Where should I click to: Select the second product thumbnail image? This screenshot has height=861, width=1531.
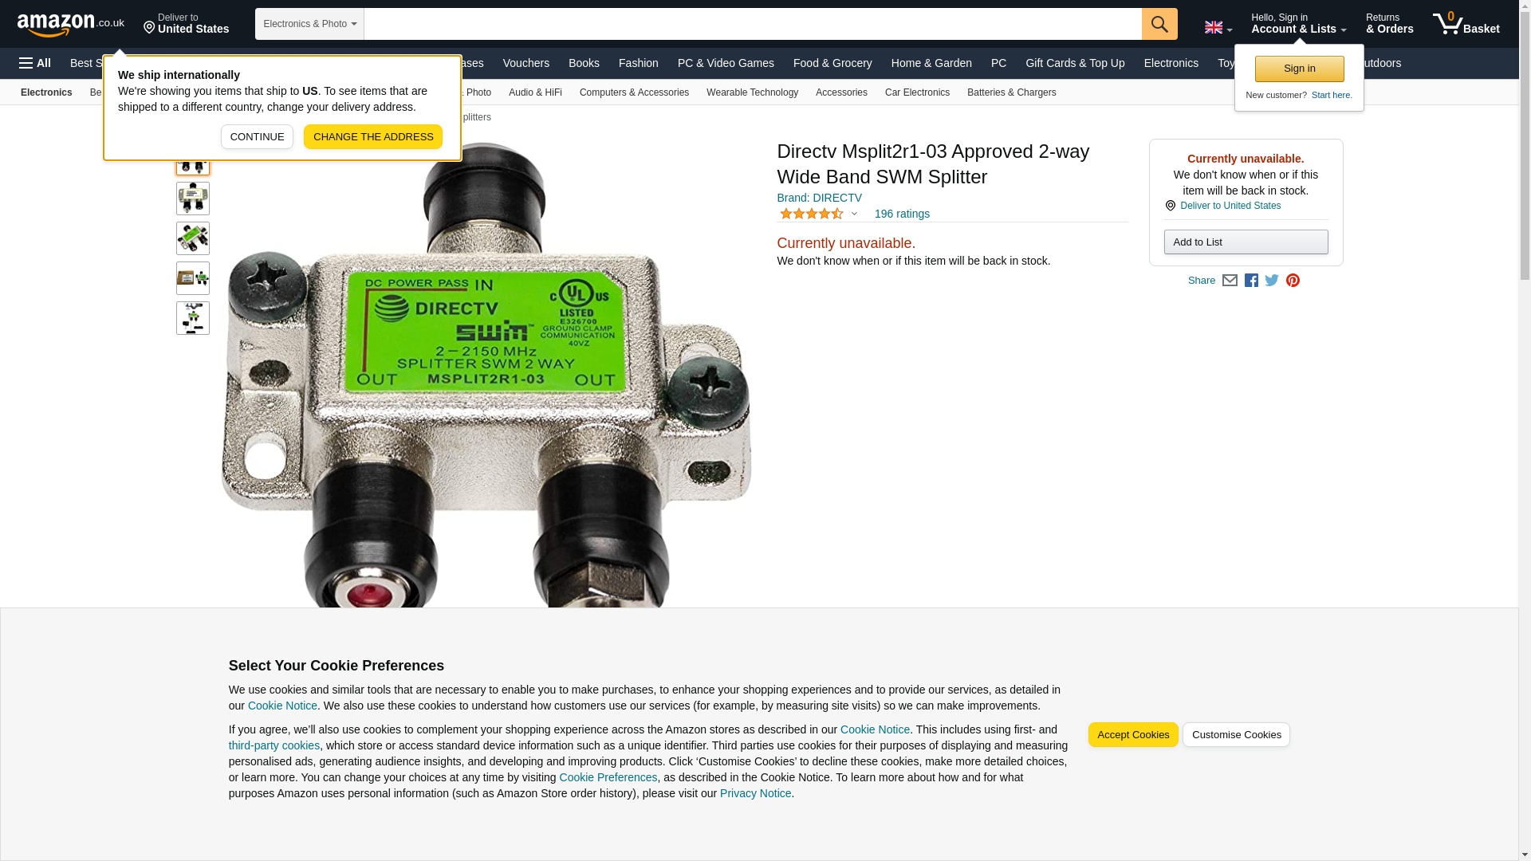click(193, 199)
